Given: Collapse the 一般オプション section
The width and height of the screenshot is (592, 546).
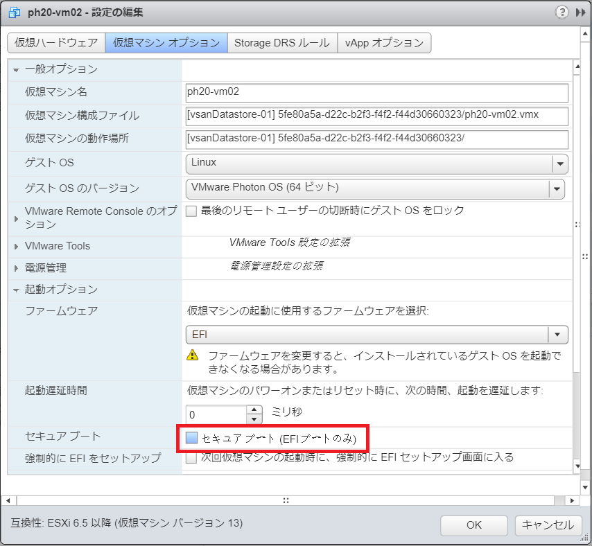Looking at the screenshot, I should (15, 69).
